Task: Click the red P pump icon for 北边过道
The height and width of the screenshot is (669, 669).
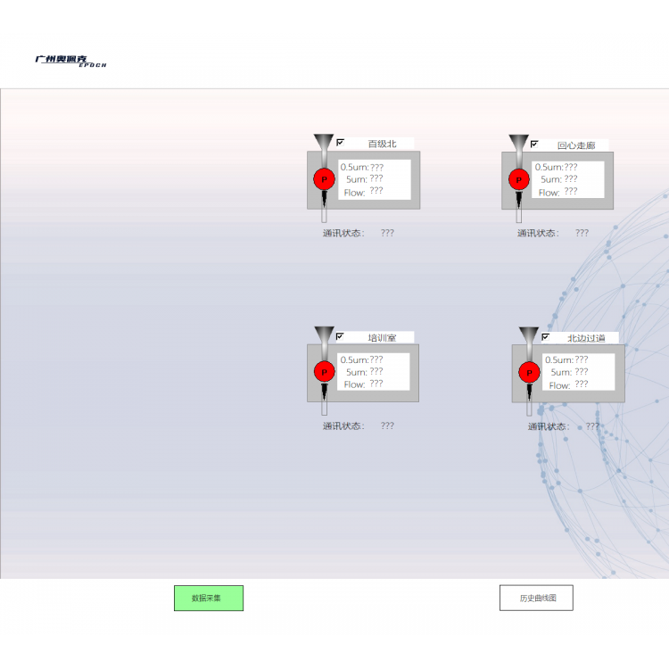Action: (x=529, y=372)
